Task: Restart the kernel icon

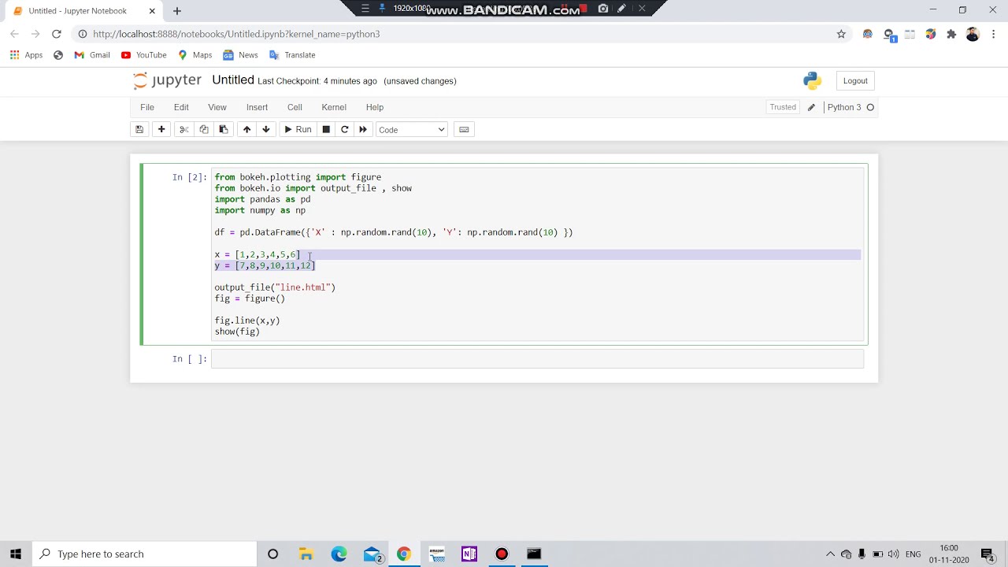Action: coord(344,130)
